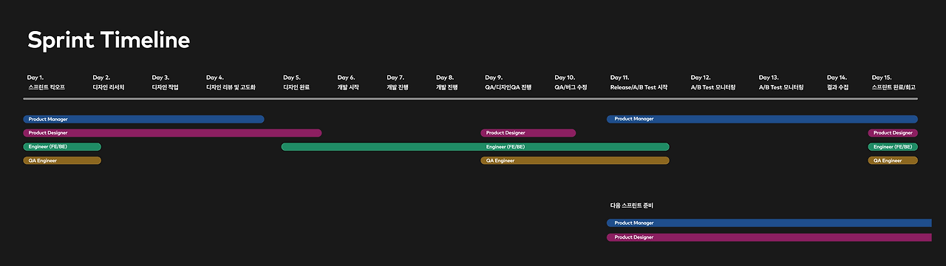946x266 pixels.
Task: Click the short green Engineer bar at Day 1
Action: [62, 147]
